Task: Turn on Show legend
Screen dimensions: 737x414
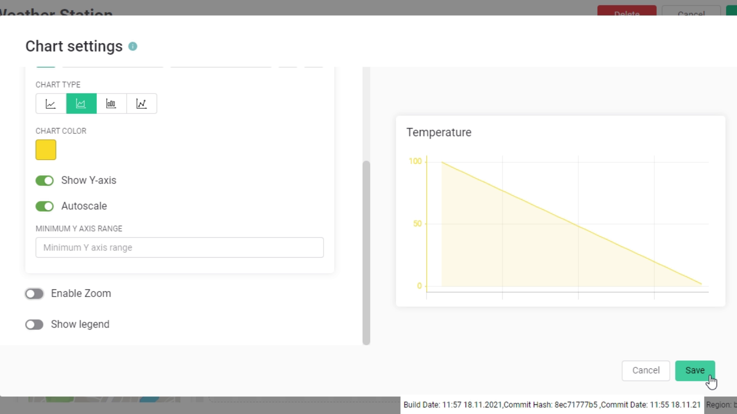Action: click(x=34, y=324)
